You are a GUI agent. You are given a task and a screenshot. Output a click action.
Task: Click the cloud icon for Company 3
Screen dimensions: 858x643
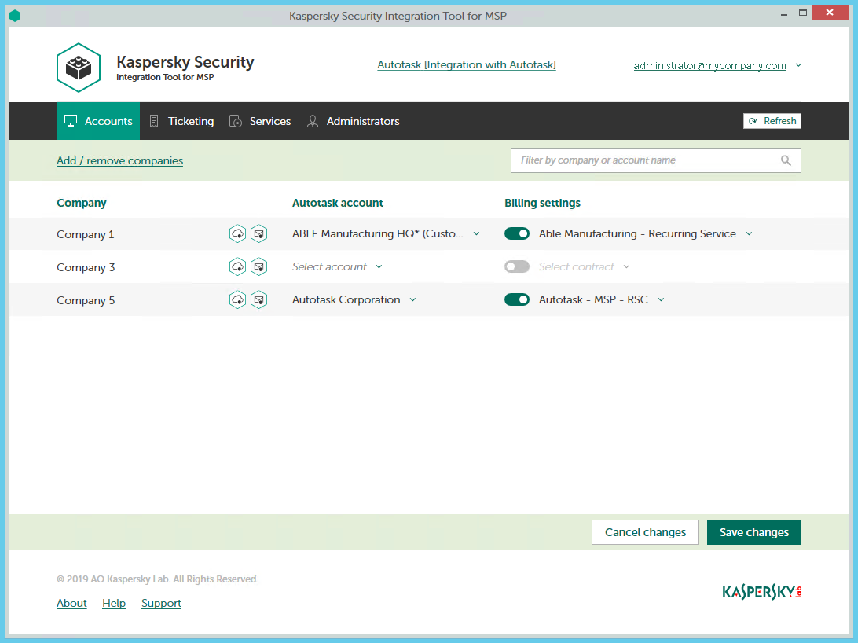237,267
